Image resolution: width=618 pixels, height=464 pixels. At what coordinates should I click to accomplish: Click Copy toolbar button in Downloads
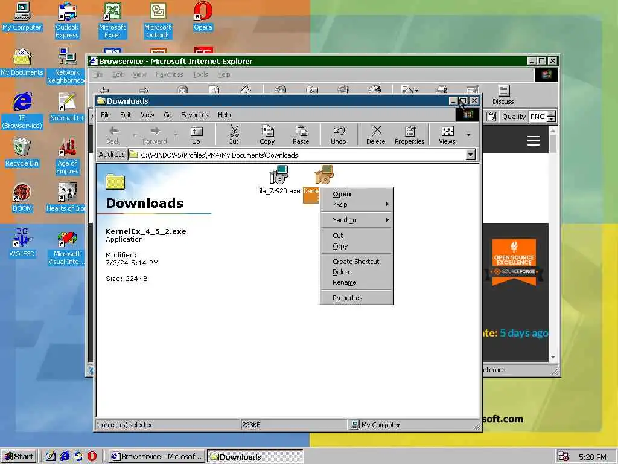tap(267, 135)
